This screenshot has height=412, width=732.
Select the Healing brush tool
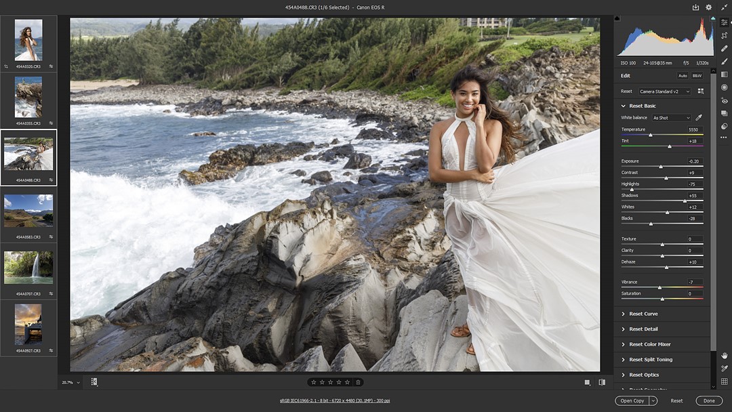pyautogui.click(x=724, y=47)
